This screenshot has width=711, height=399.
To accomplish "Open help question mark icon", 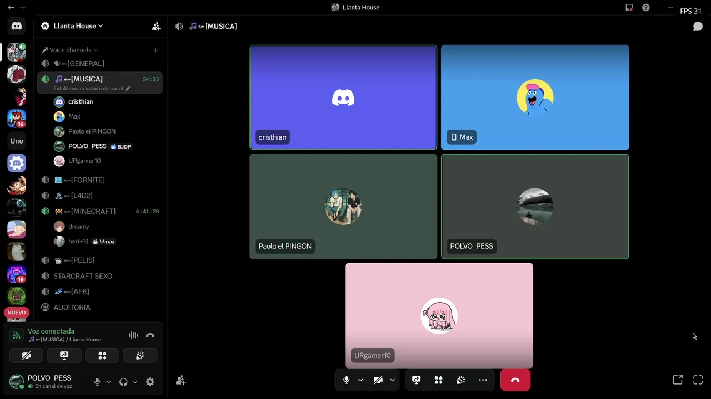I will [x=645, y=8].
